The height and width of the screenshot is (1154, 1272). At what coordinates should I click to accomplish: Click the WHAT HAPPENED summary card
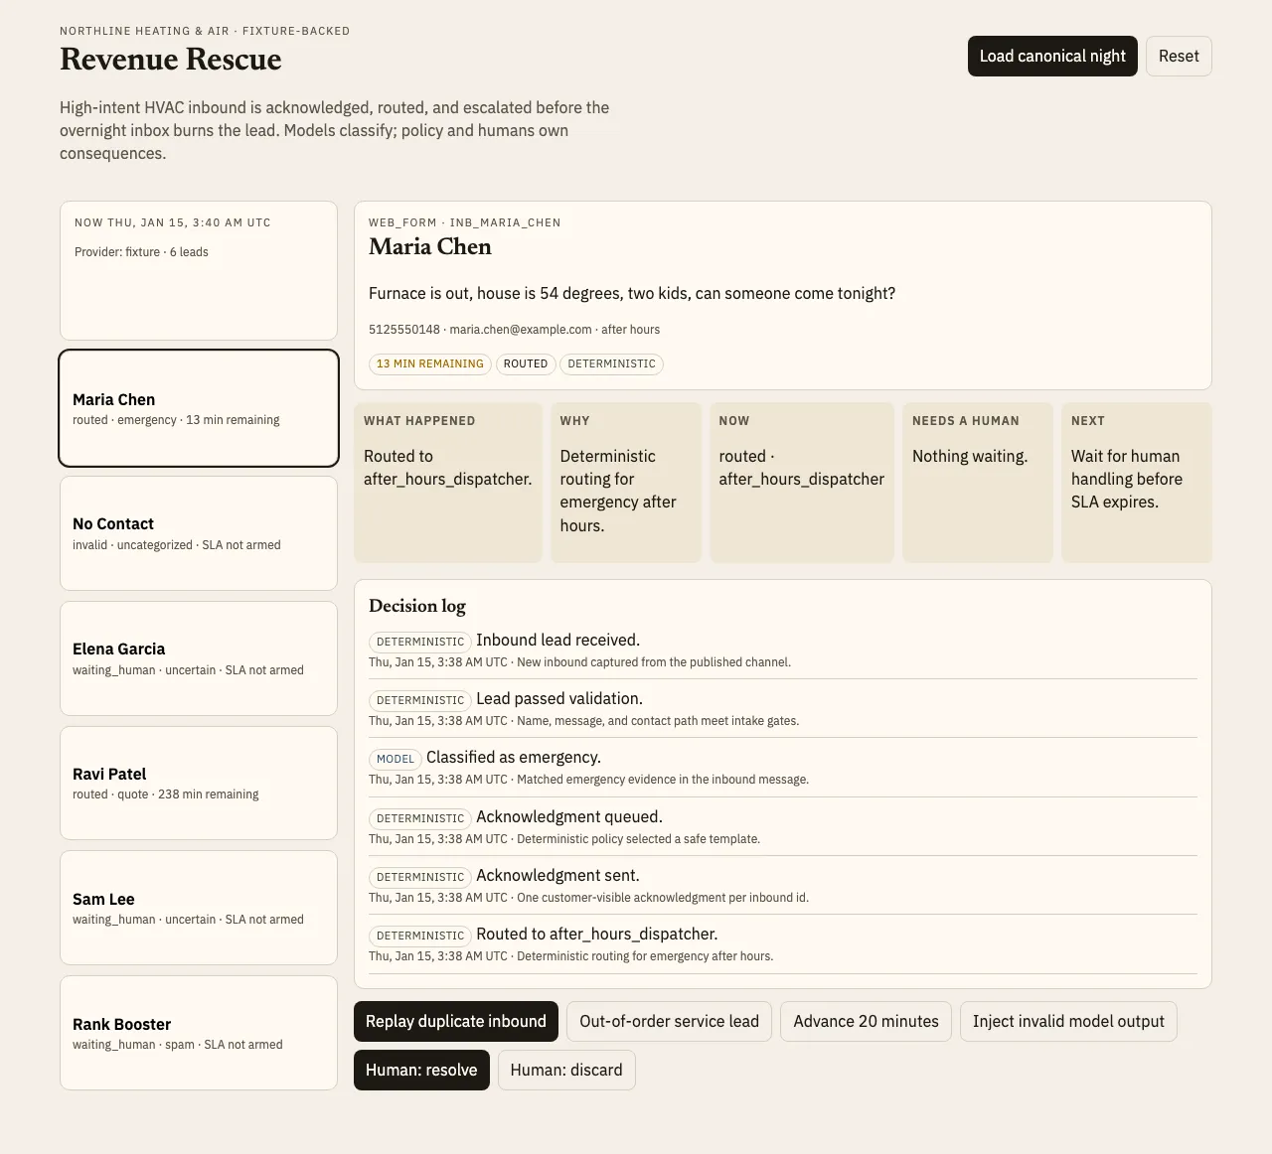click(x=448, y=483)
